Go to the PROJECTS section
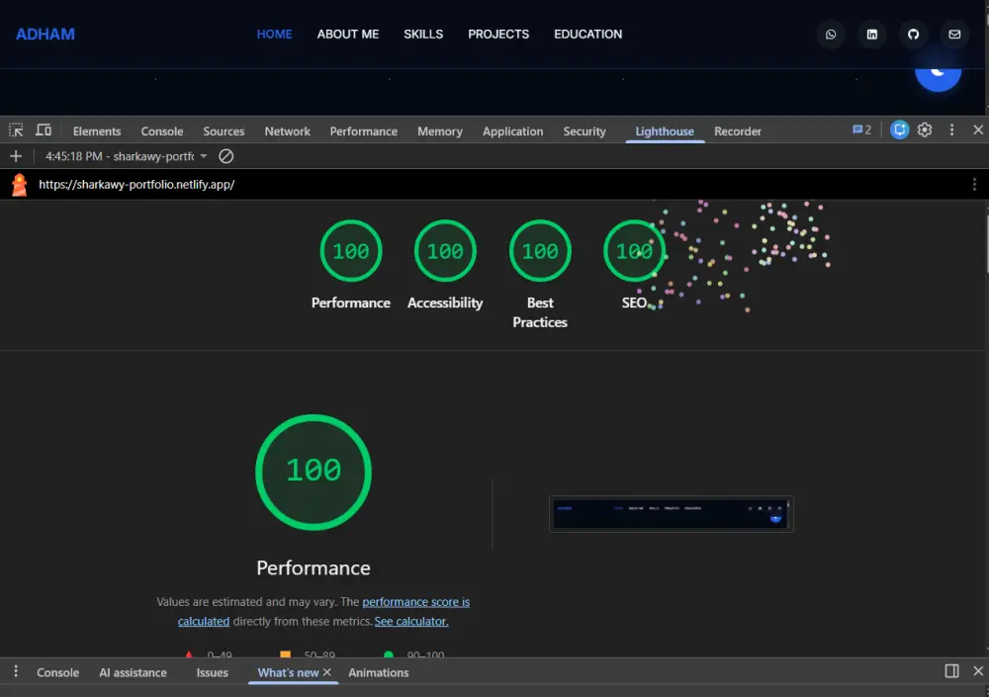 coord(498,34)
